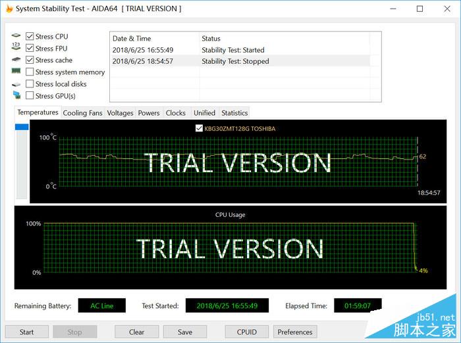The width and height of the screenshot is (461, 343).
Task: Click the CPU Usage graph title
Action: 230,215
